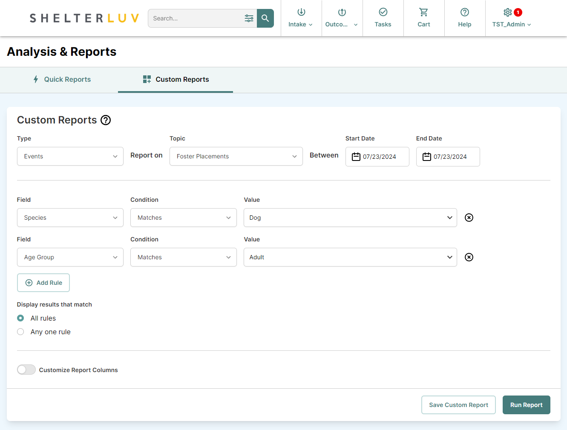Open the Condition dropdown in the Species row
This screenshot has width=567, height=430.
pos(184,218)
